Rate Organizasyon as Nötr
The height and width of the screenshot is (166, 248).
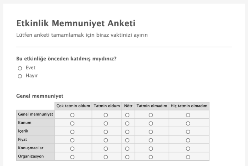[x=127, y=157]
